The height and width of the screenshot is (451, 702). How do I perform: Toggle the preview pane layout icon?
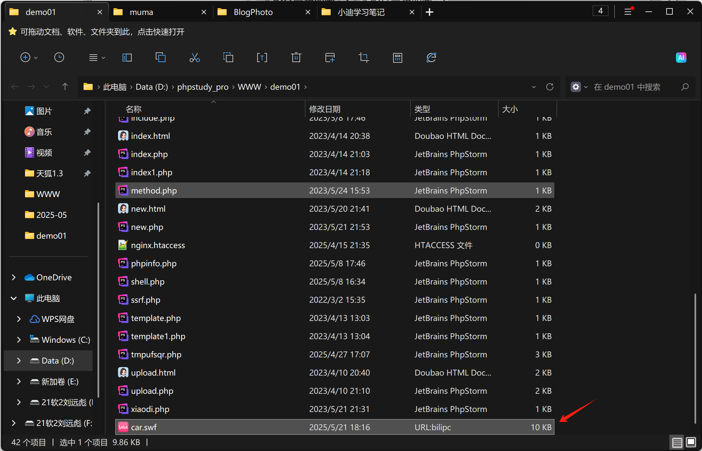127,58
